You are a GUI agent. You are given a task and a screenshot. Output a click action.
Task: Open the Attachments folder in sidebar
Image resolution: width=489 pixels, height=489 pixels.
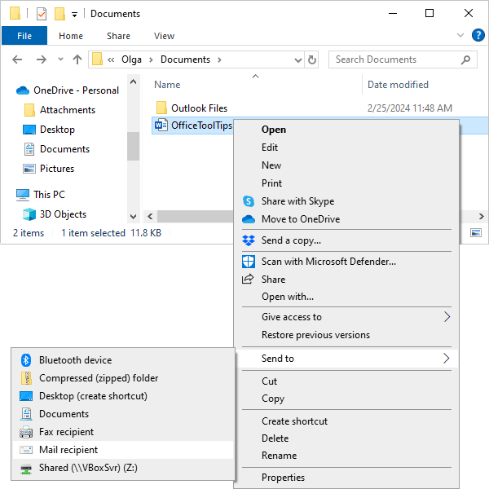[59, 110]
